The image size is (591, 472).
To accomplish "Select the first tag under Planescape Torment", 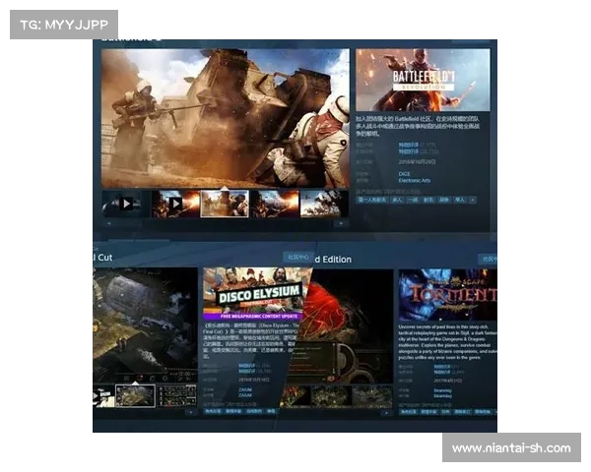I will point(409,412).
